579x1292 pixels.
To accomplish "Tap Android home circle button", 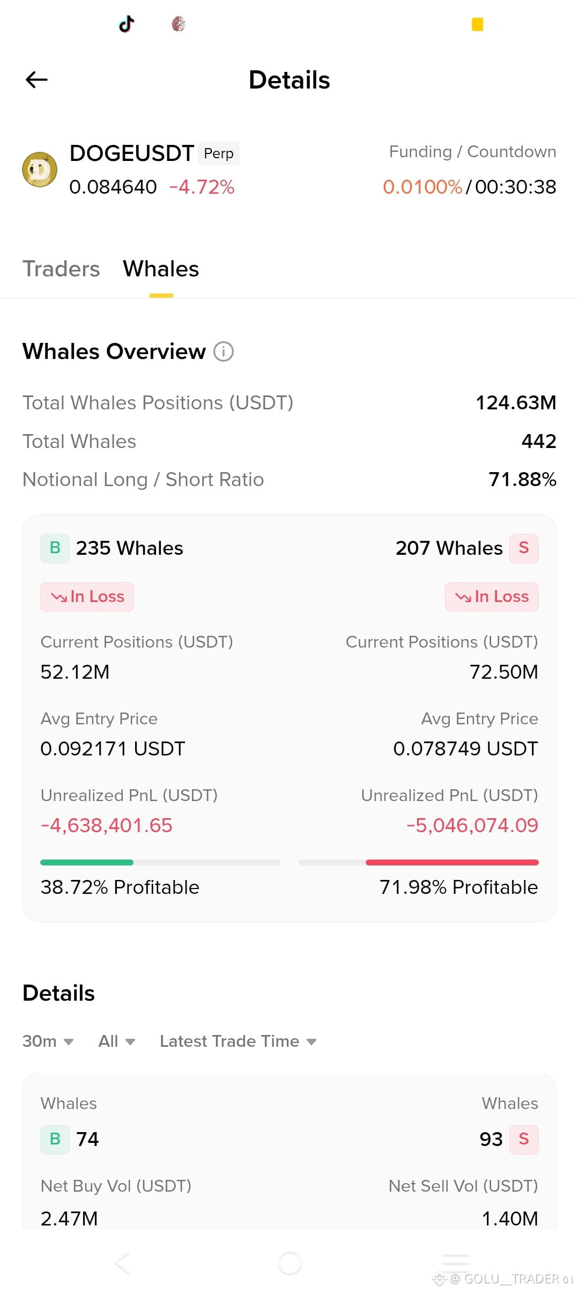I will [x=289, y=1263].
